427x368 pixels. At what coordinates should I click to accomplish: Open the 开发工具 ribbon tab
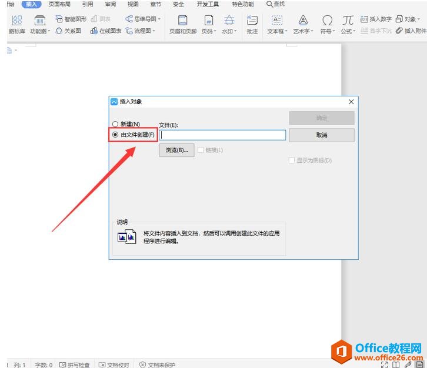pos(208,4)
